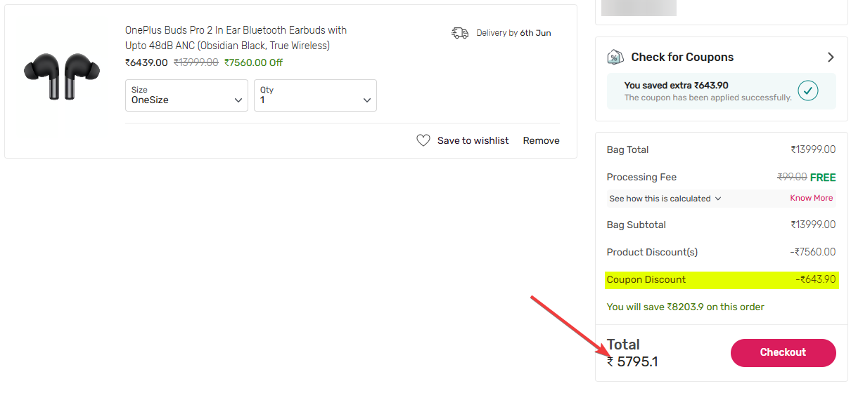Click the Save to wishlist text
The image size is (851, 393).
(473, 140)
